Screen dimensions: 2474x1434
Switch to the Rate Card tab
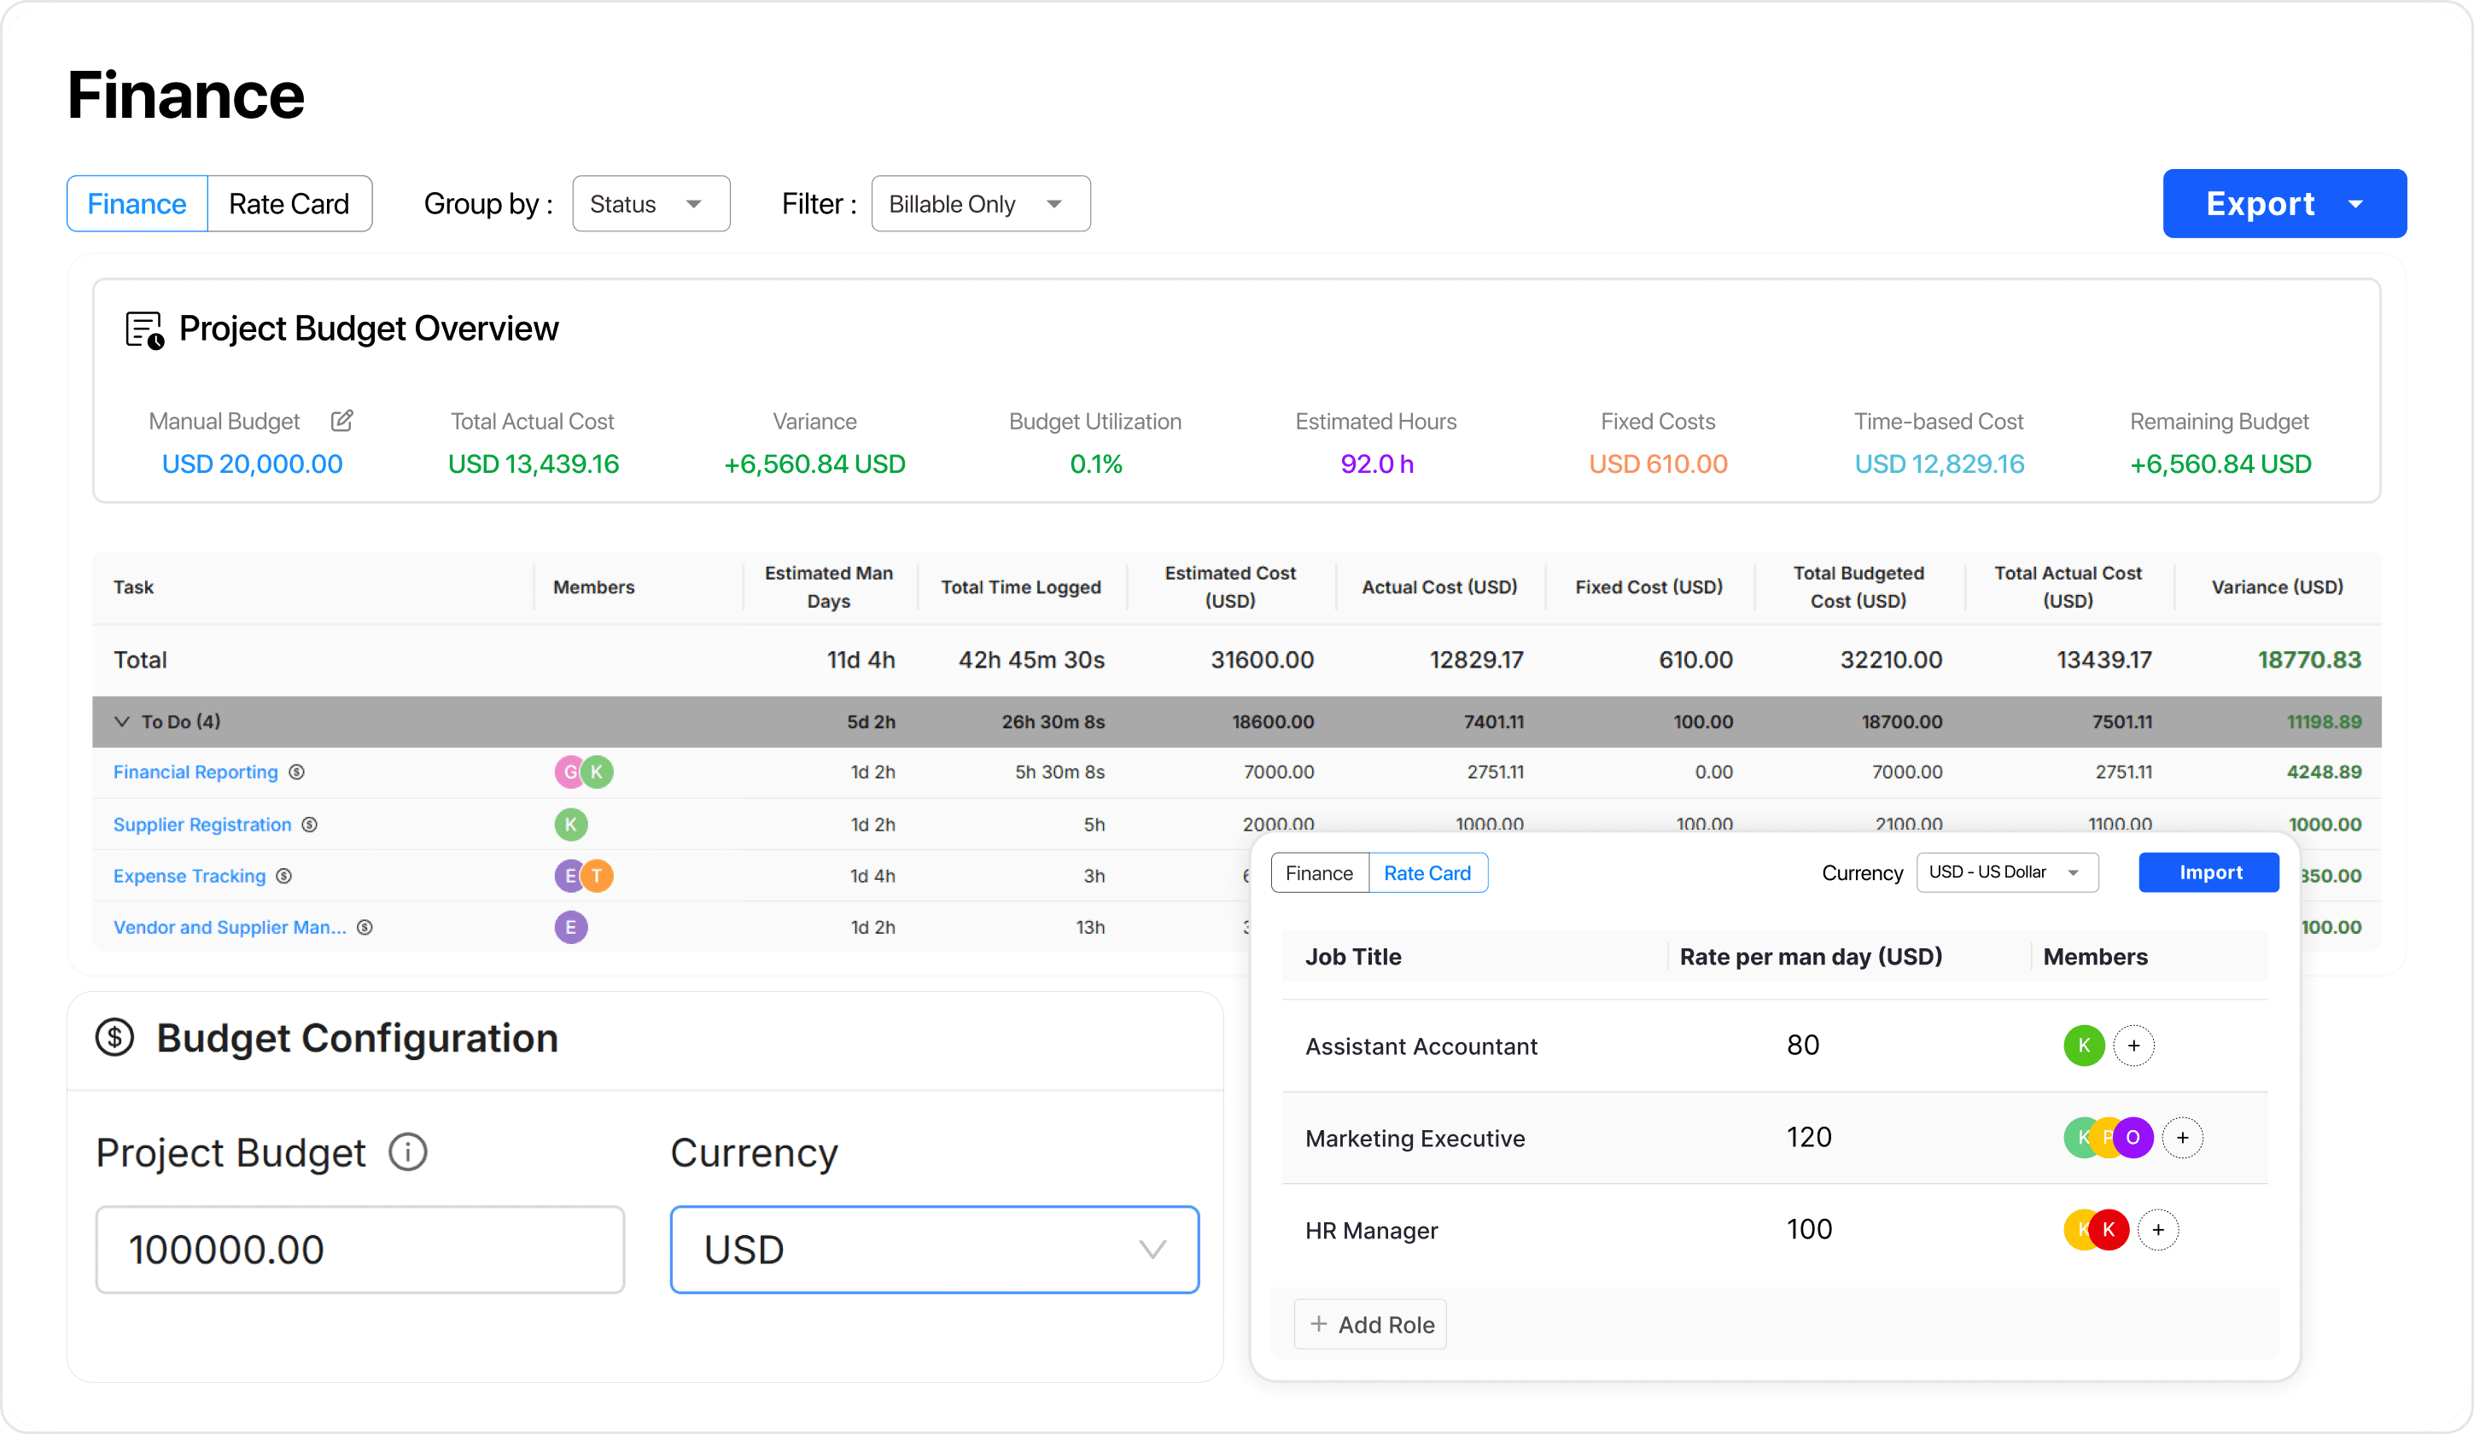(x=289, y=203)
